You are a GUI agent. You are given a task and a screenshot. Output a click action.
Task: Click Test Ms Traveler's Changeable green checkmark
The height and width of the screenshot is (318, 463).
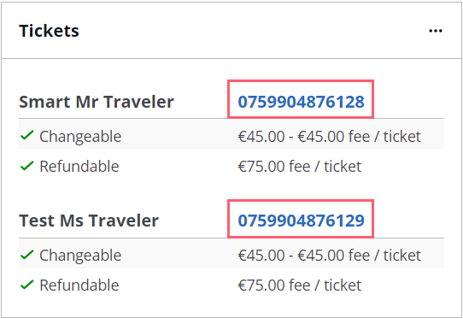pyautogui.click(x=26, y=255)
